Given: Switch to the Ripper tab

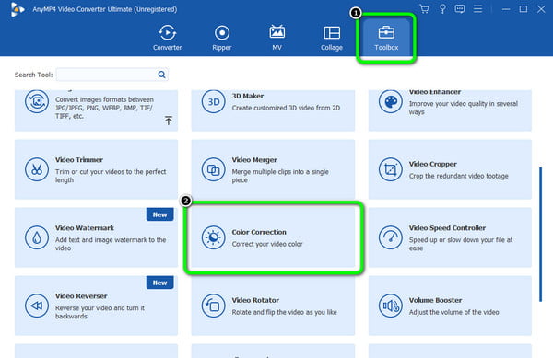Looking at the screenshot, I should (222, 38).
